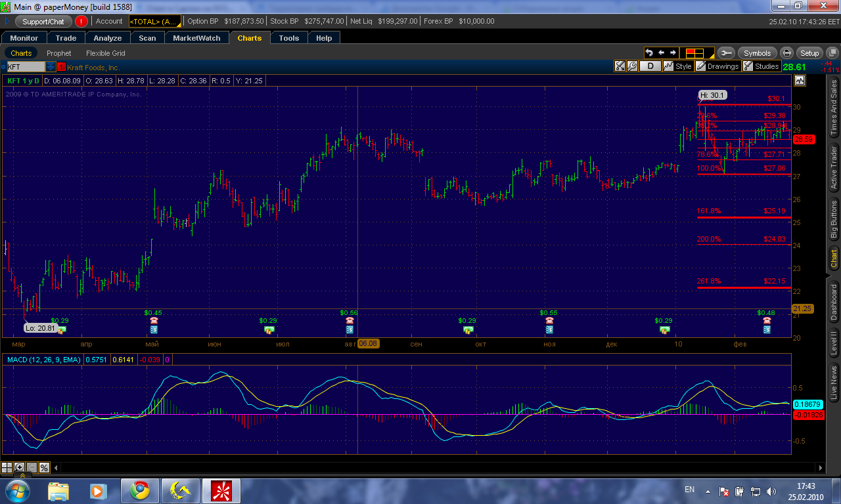Select the Charts sub-tab
The height and width of the screenshot is (504, 841).
point(21,53)
